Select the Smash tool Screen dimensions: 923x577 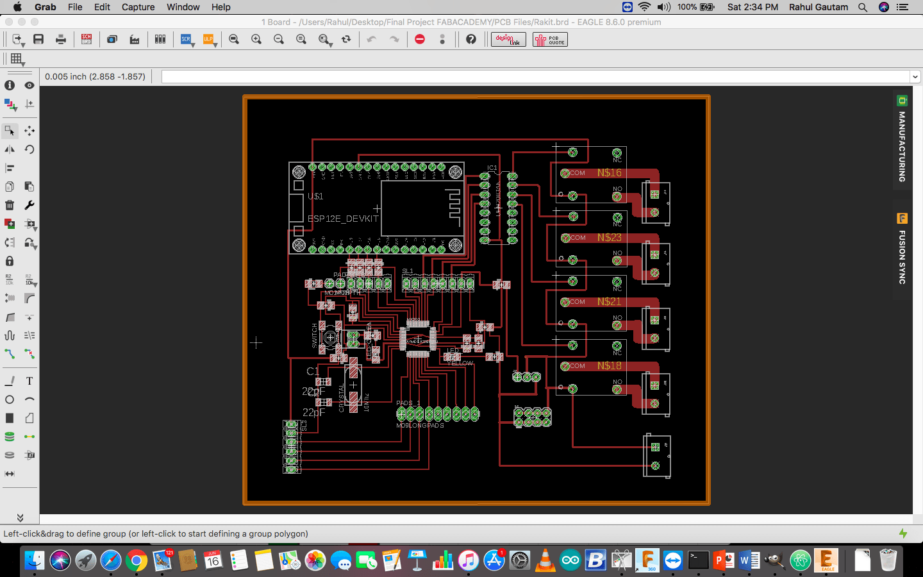(x=10, y=298)
